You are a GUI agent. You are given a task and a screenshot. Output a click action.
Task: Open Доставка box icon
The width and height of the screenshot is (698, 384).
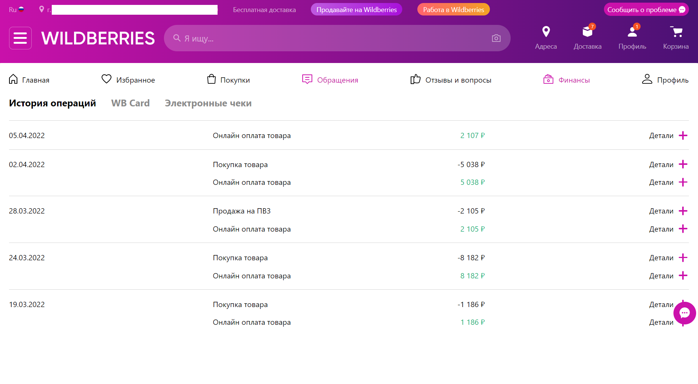(588, 32)
